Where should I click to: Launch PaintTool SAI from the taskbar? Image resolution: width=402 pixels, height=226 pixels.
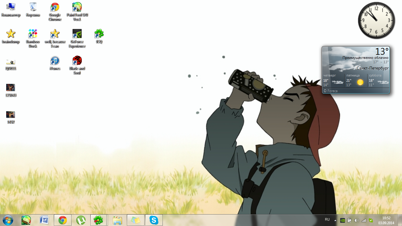click(x=26, y=220)
